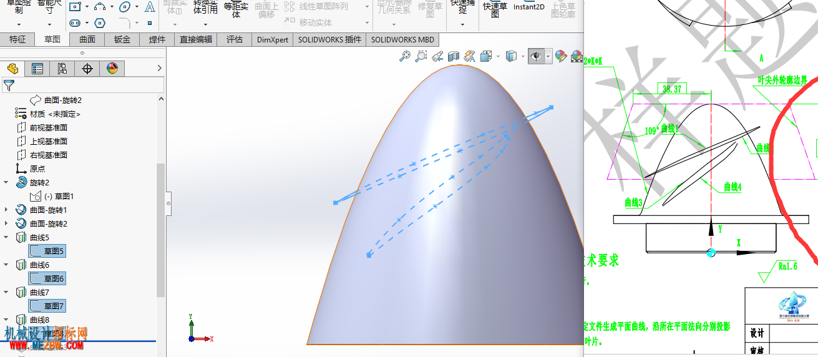The height and width of the screenshot is (357, 818).
Task: Expand the 曲面-旋转1 feature node
Action: point(7,210)
